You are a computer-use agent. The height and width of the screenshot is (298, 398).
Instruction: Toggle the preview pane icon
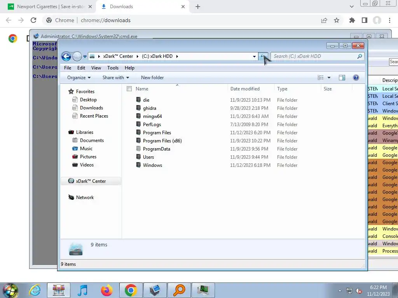[342, 78]
